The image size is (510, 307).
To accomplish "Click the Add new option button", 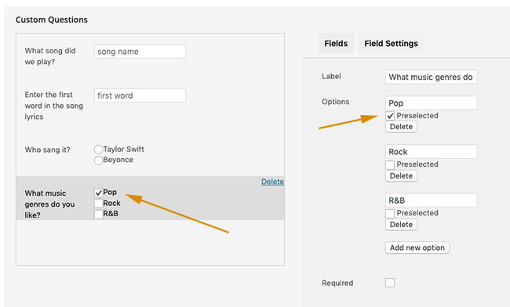I will pos(417,247).
